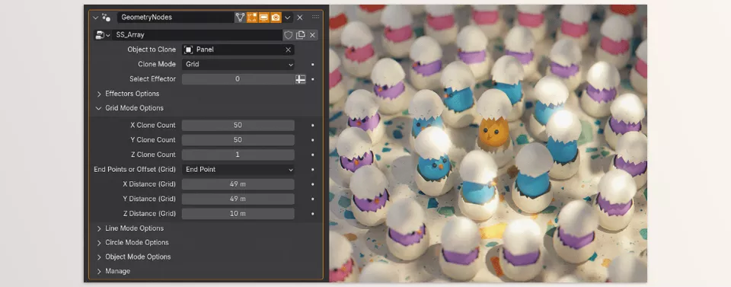Remove the GeometryNodes modifier with X
Image resolution: width=731 pixels, height=287 pixels.
tap(300, 18)
